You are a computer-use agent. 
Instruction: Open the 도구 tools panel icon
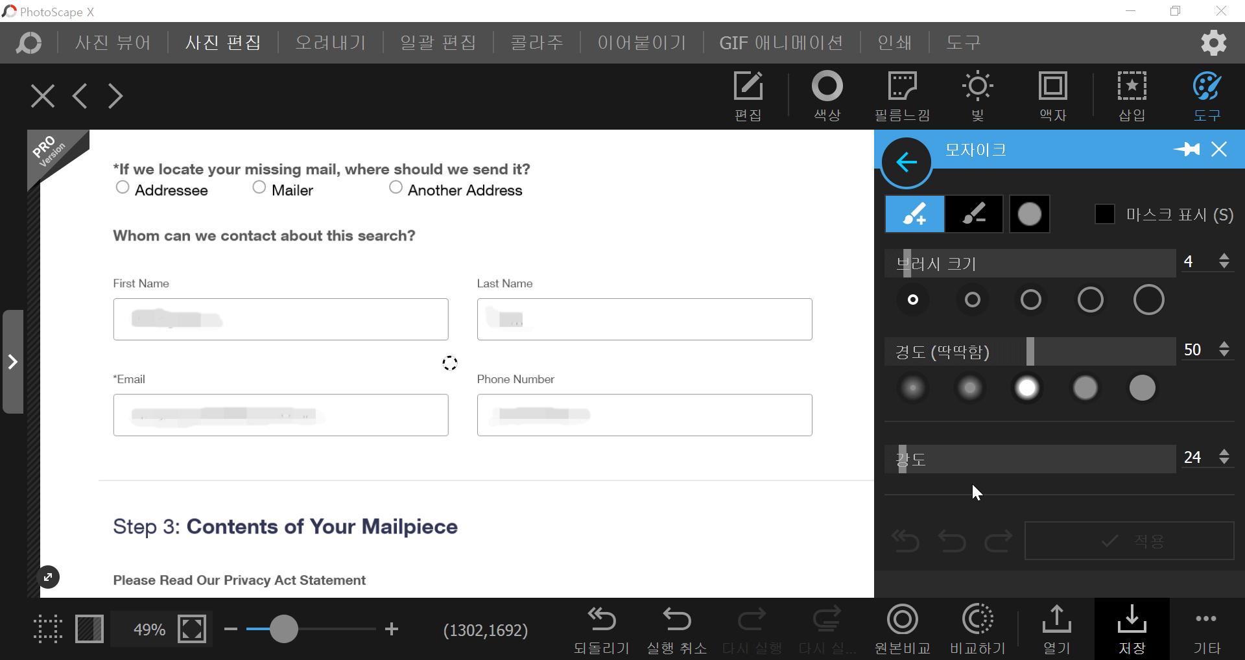tap(1207, 96)
